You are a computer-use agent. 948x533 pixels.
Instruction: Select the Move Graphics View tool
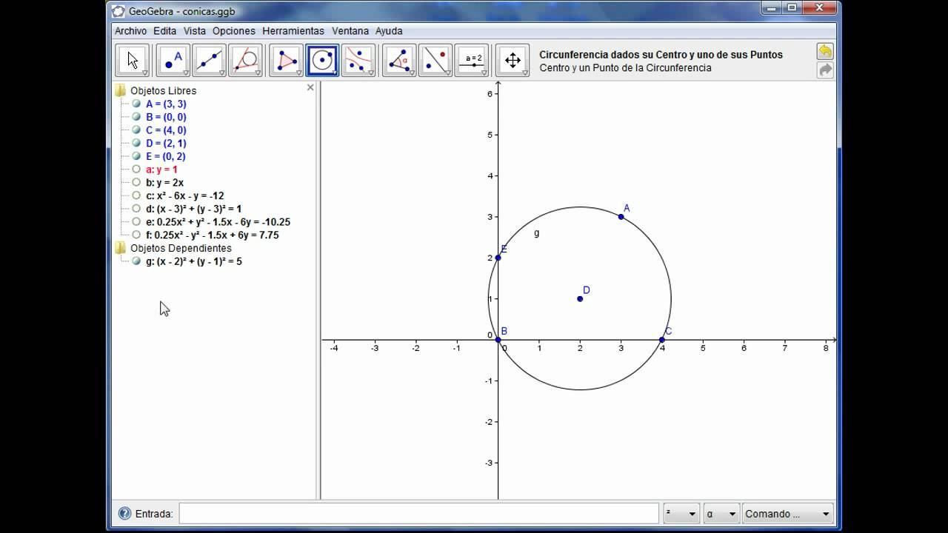(513, 60)
